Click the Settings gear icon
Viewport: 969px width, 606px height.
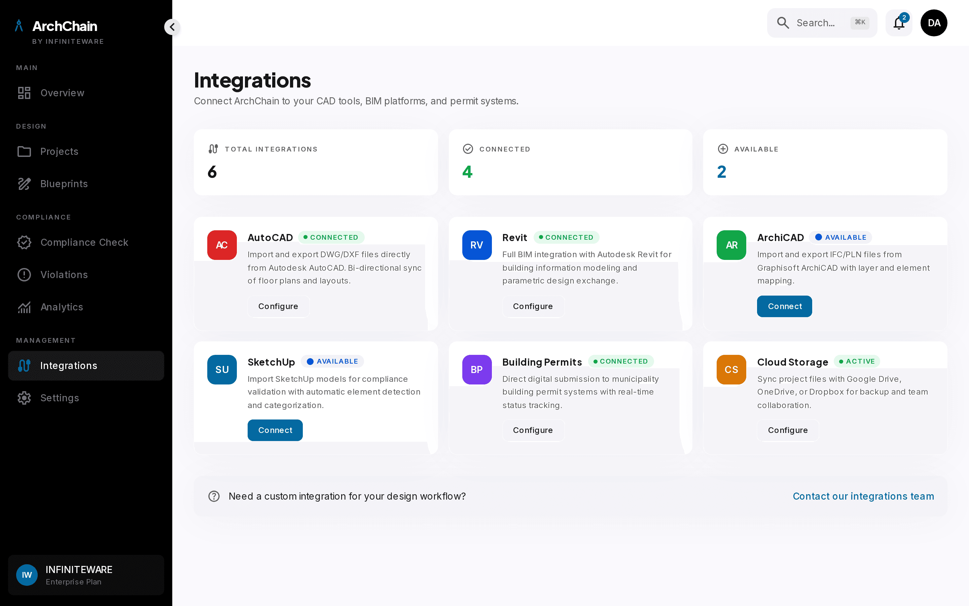point(24,398)
